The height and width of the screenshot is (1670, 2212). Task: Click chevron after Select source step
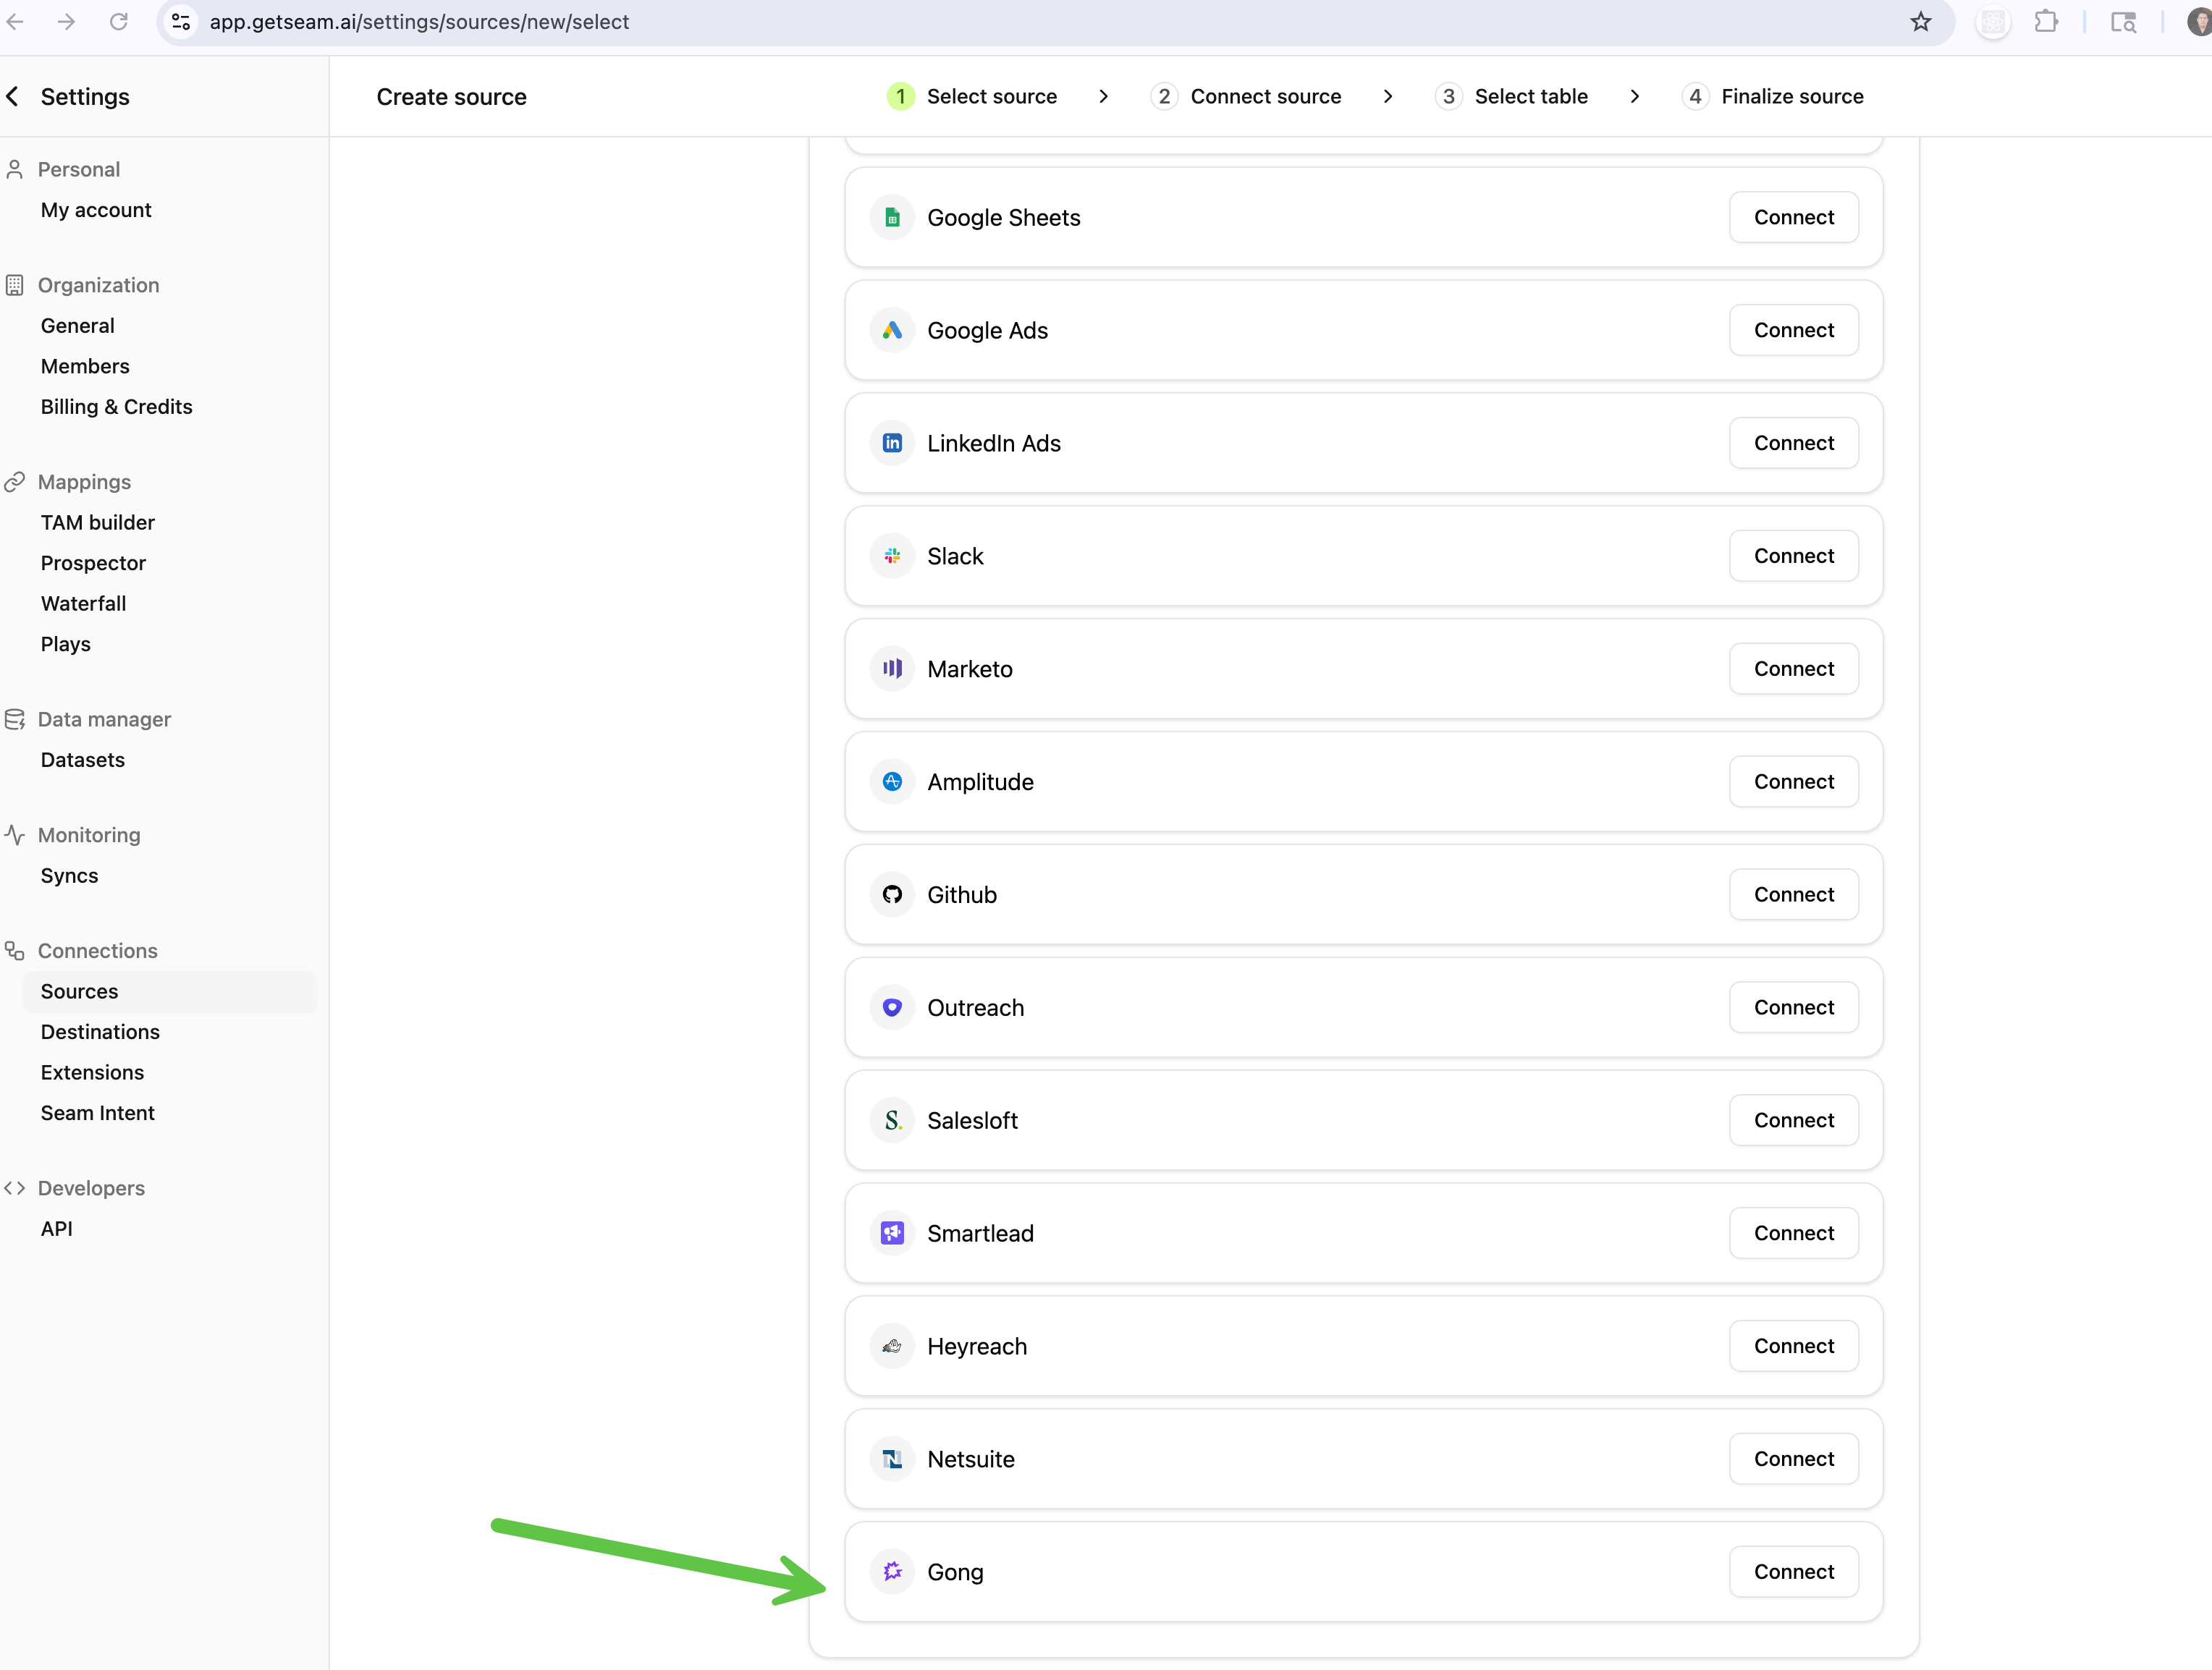1103,97
